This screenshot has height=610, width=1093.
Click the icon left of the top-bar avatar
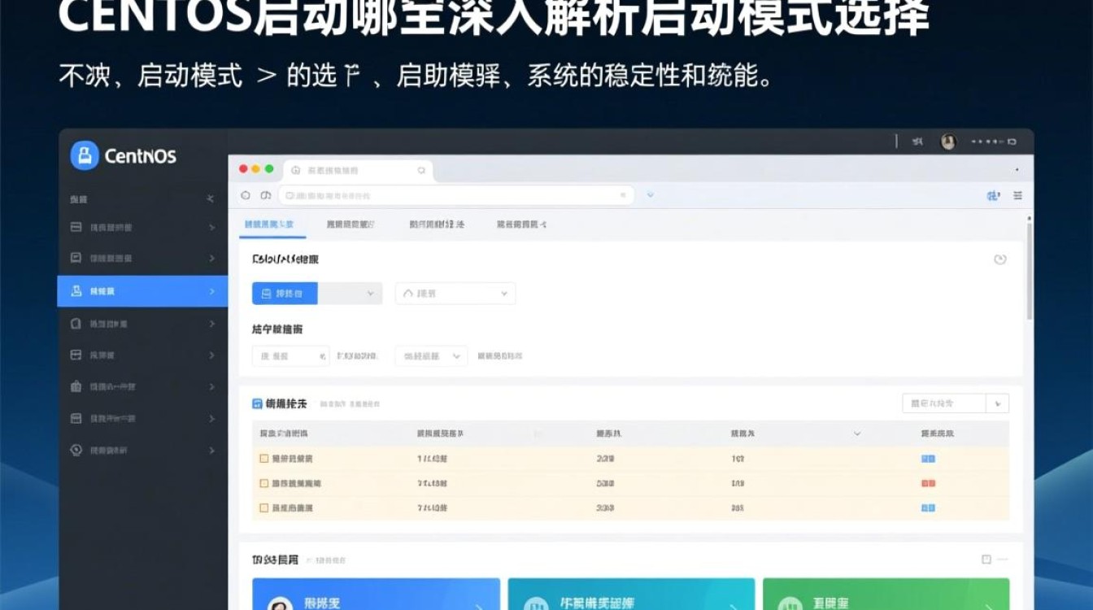point(917,142)
